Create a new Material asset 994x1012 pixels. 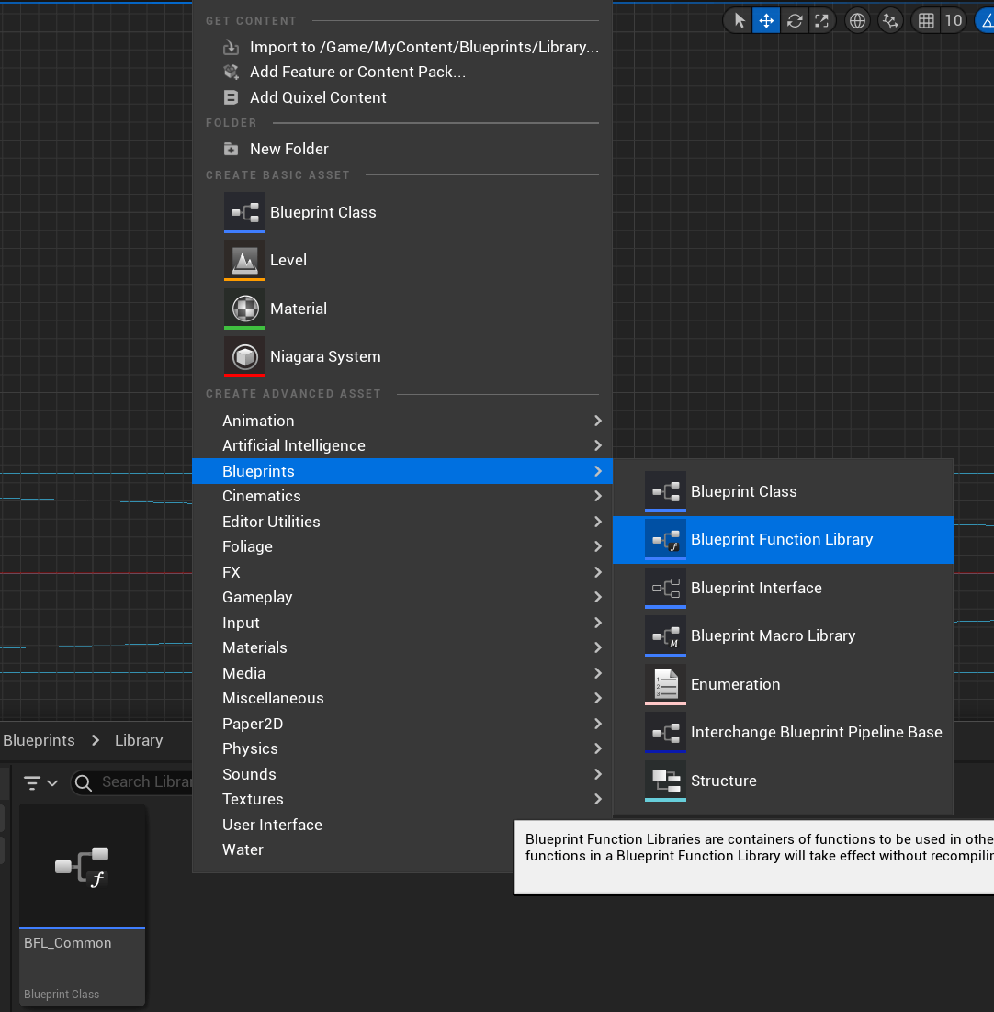click(402, 309)
